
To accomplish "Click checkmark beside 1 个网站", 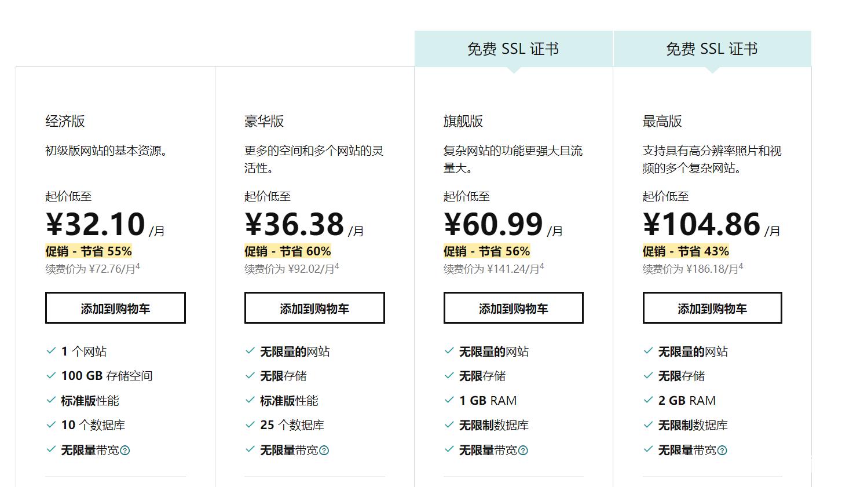I will 51,351.
